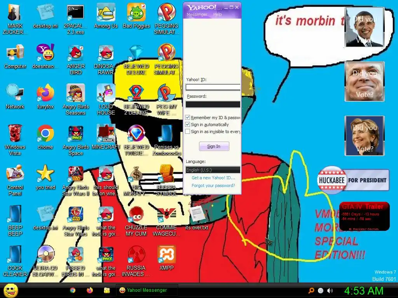Uncheck Sign in automatically
This screenshot has width=398, height=298.
click(x=188, y=125)
